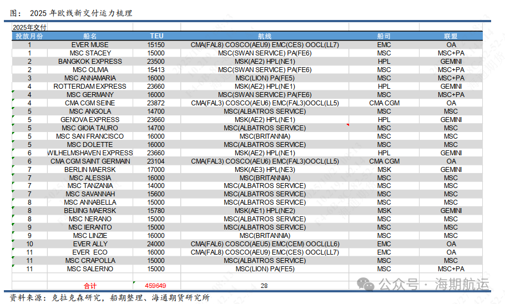
Task: Select the red 合计 label cell
Action: [90, 286]
